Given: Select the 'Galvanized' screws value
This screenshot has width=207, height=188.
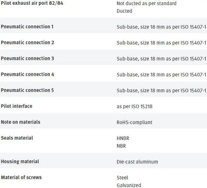Looking at the screenshot, I should (129, 185).
